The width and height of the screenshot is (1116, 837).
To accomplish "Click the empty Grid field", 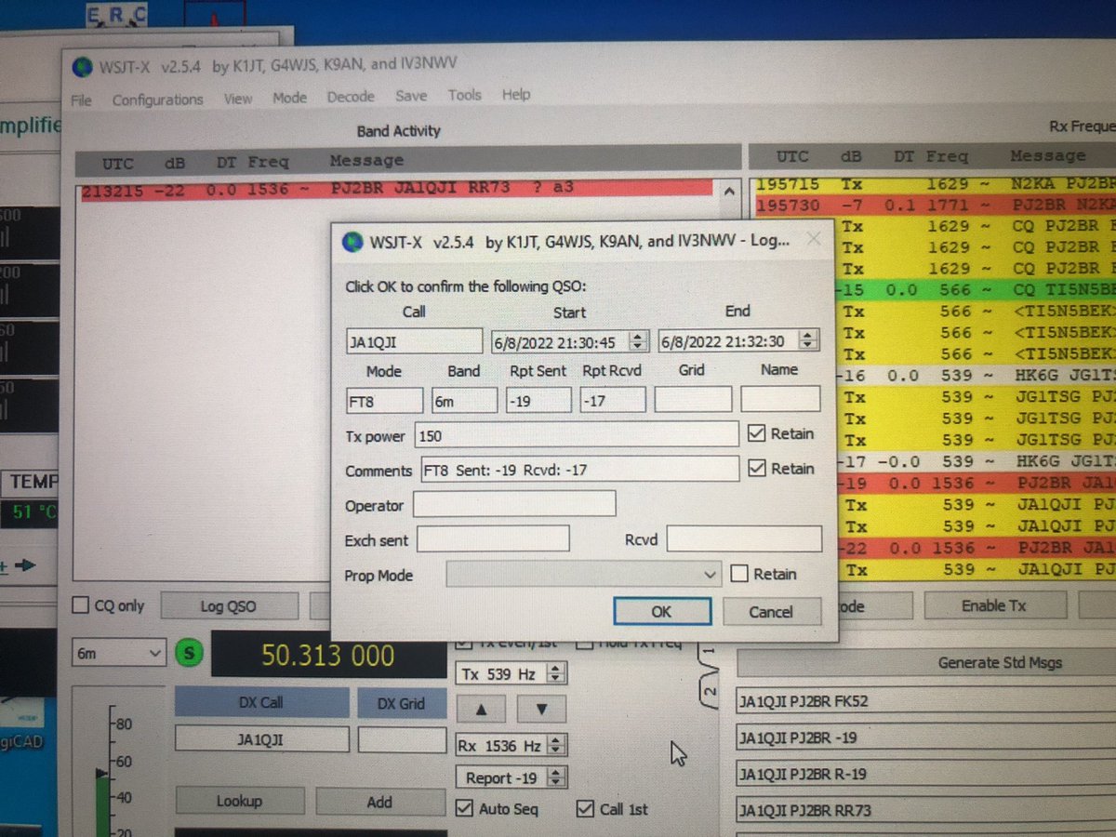I will tap(693, 400).
